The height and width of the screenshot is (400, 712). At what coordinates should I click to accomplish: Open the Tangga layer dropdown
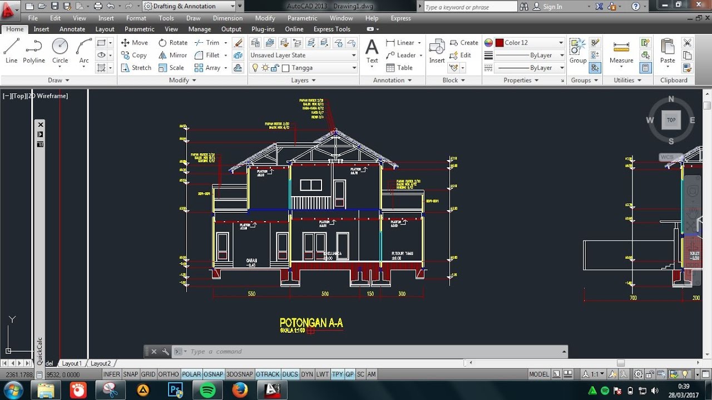tap(303, 68)
